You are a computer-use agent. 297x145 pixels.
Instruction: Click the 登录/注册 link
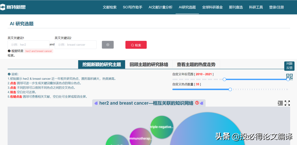coord(277,7)
